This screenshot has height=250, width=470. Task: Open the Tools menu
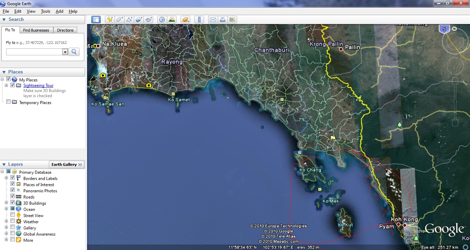point(45,11)
